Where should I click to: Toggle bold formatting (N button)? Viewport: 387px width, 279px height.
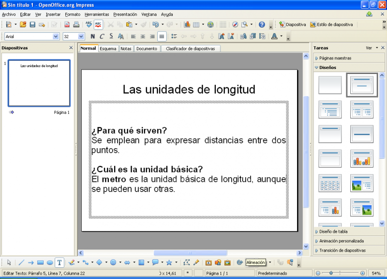point(92,37)
